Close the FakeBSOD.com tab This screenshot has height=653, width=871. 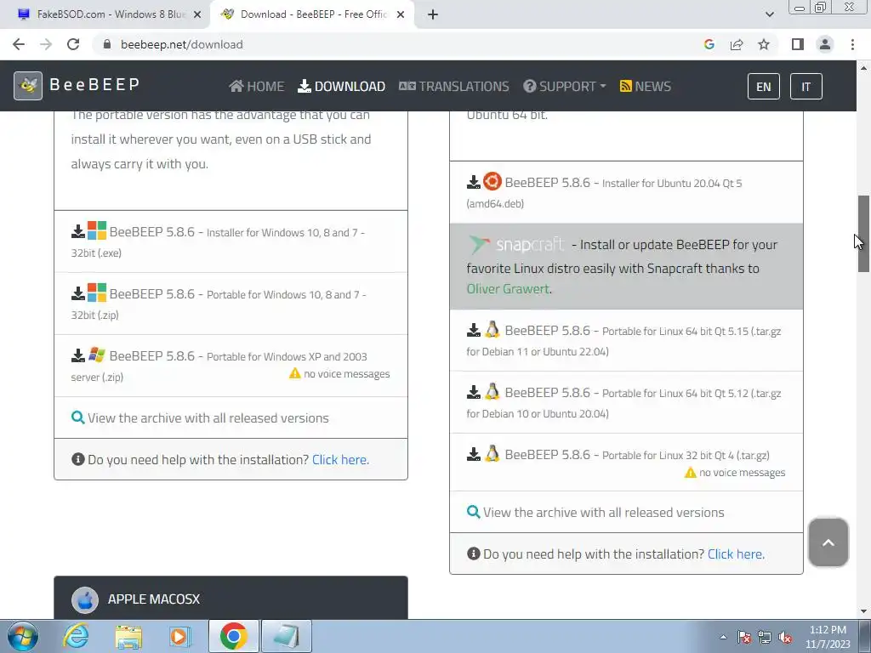pyautogui.click(x=197, y=14)
